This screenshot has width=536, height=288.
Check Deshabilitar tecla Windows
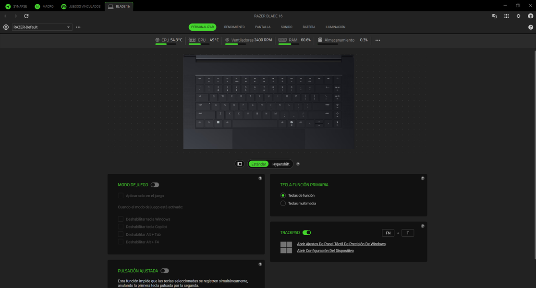(121, 219)
